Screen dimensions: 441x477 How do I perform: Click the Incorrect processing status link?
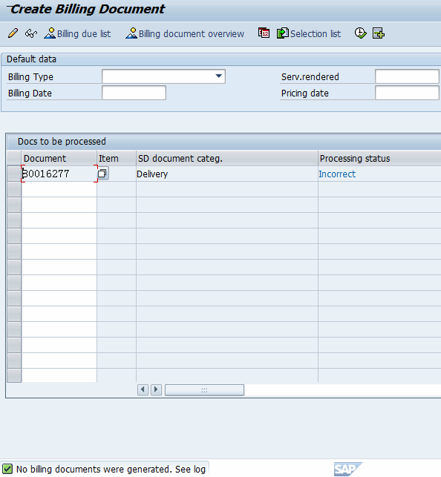click(x=337, y=174)
